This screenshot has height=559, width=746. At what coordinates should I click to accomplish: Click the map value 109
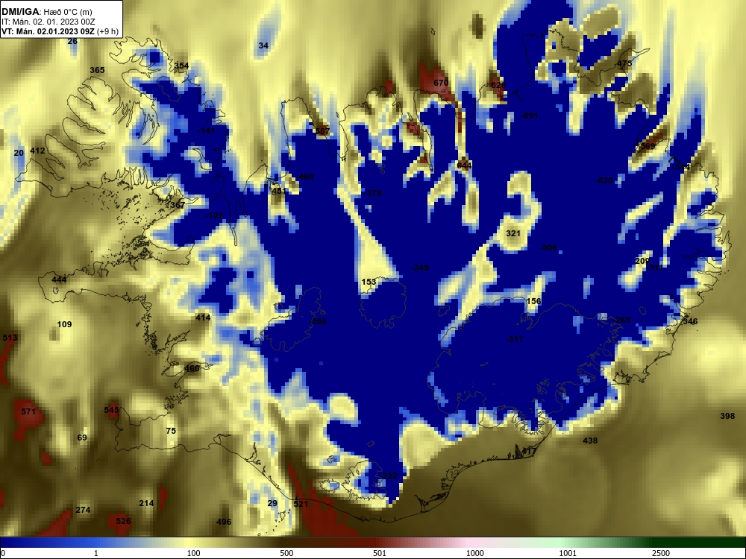64,324
